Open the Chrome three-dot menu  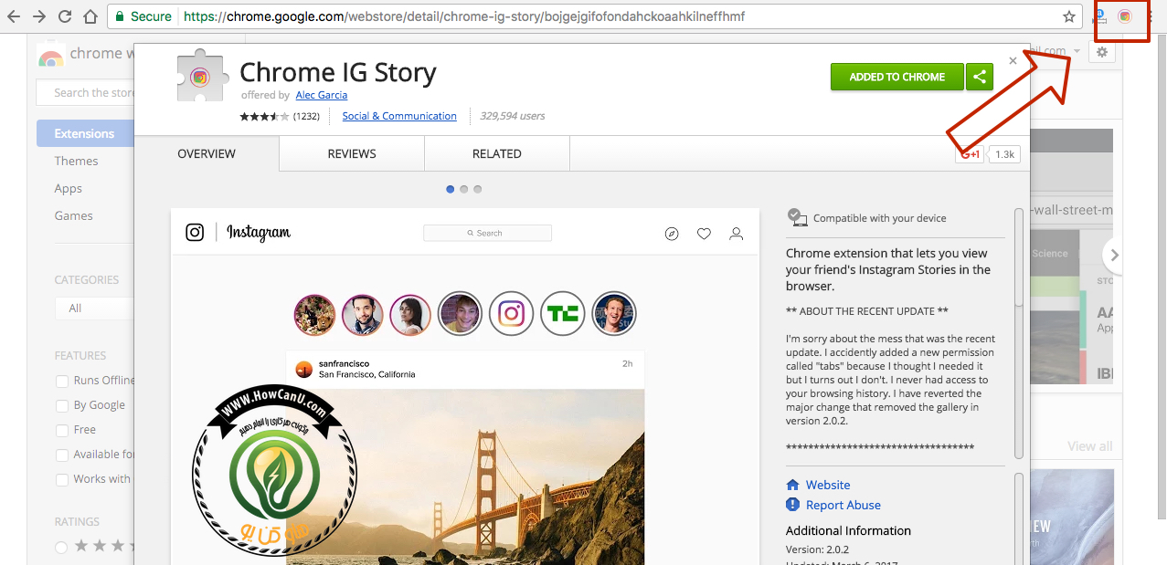click(x=1149, y=16)
